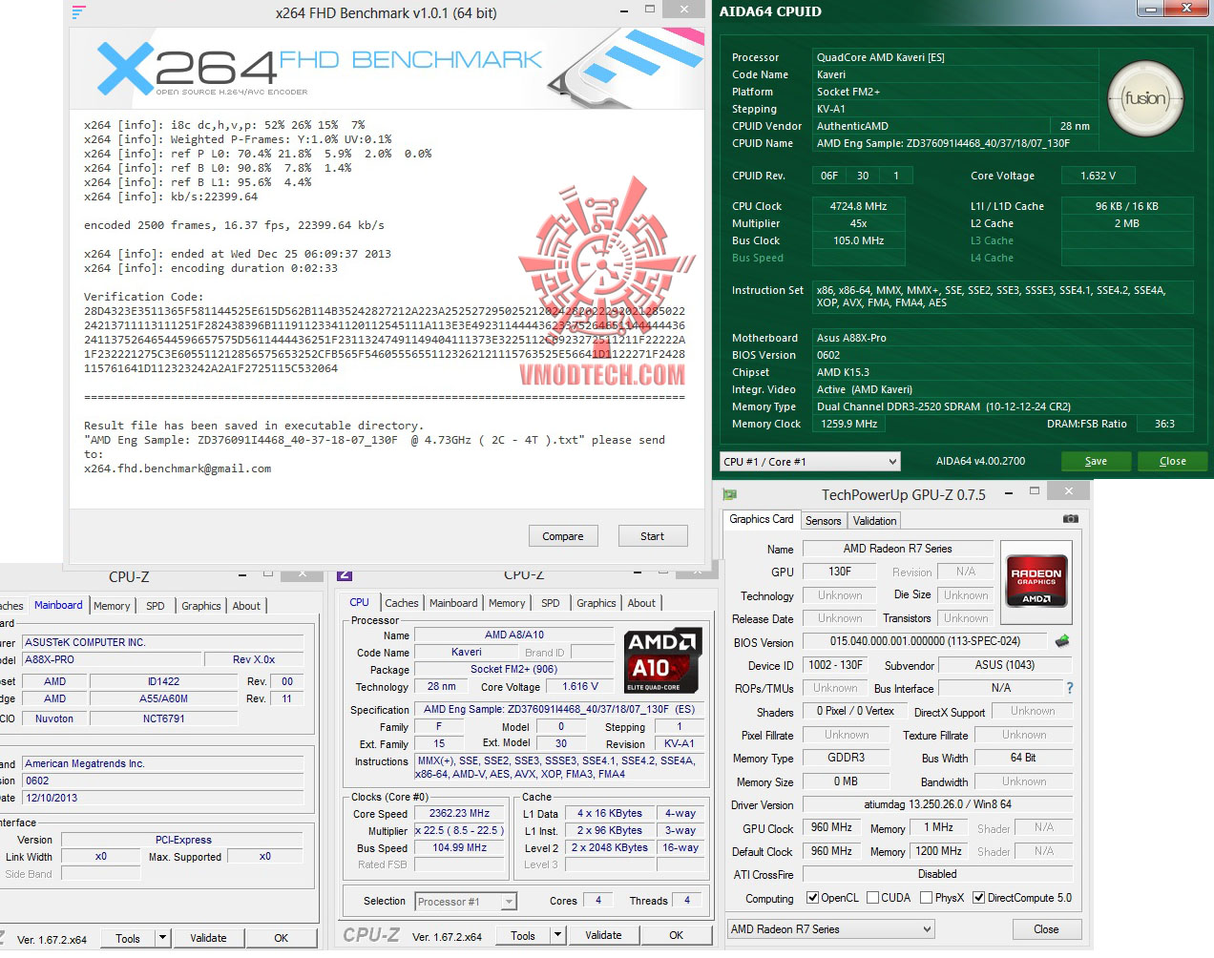Click Validate in the left CPU-Z window
This screenshot has height=958, width=1214.
(208, 938)
